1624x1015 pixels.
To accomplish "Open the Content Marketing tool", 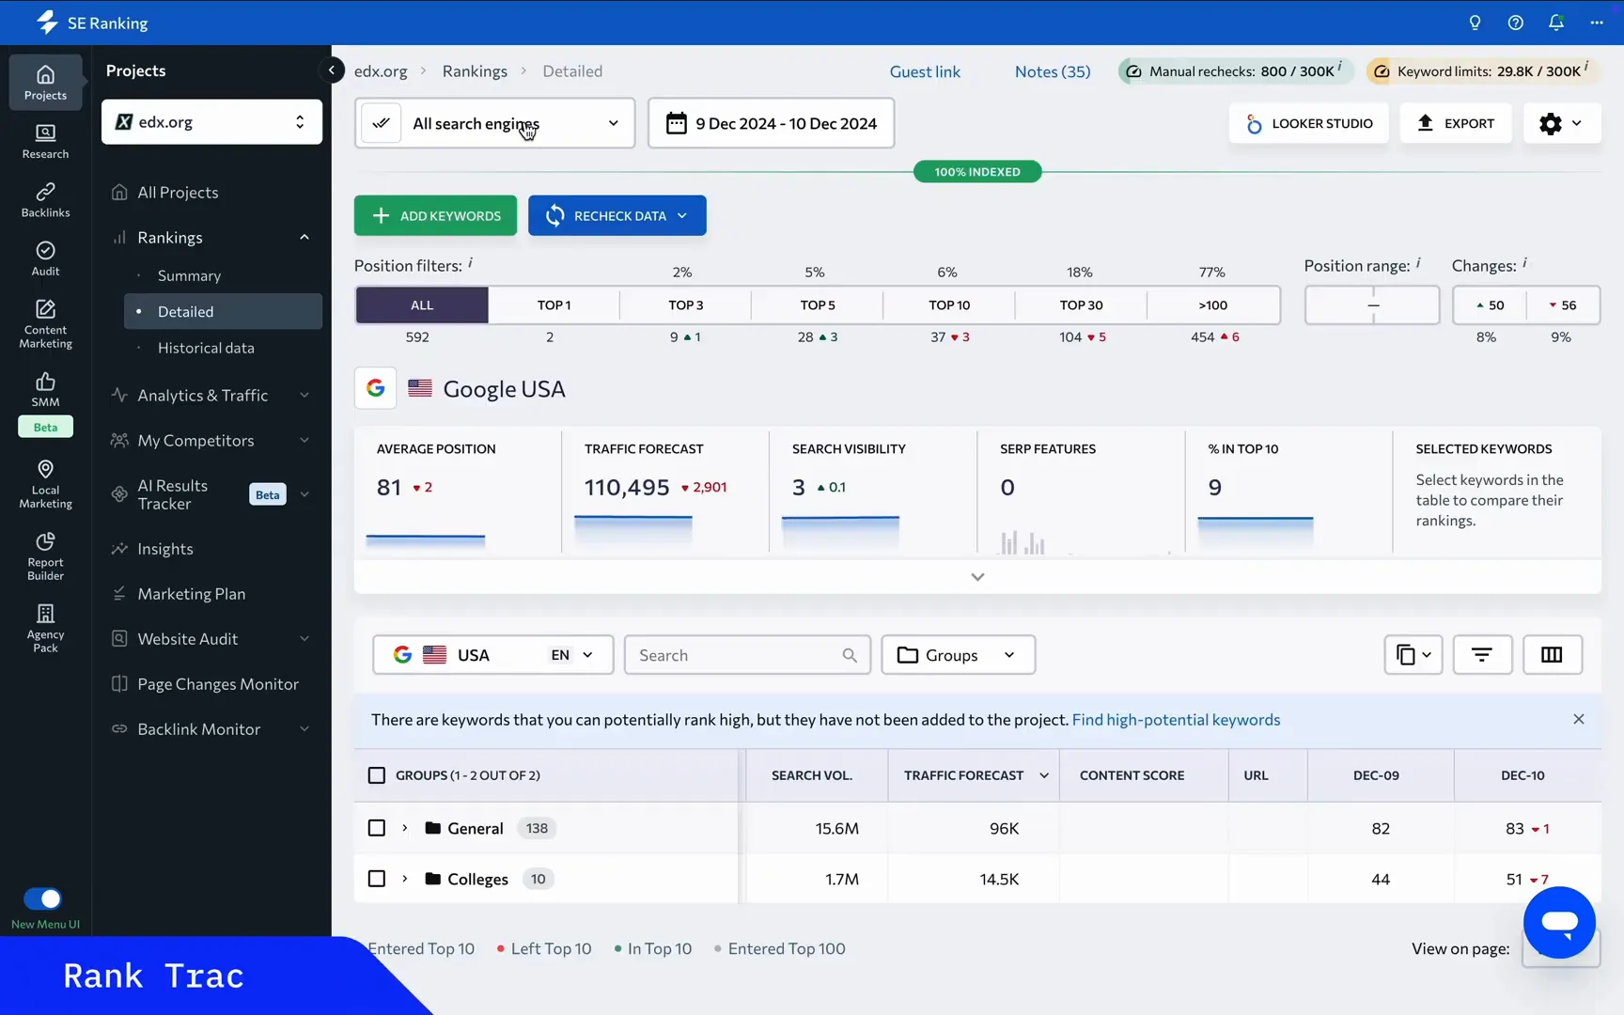I will [x=44, y=322].
